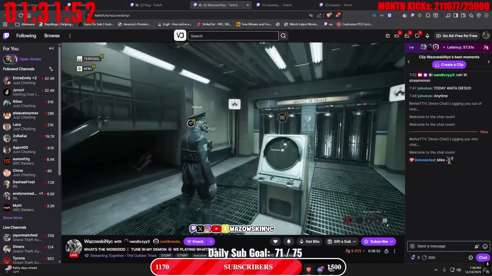
Task: Click the Go Ad-Free for Free button
Action: 456,36
